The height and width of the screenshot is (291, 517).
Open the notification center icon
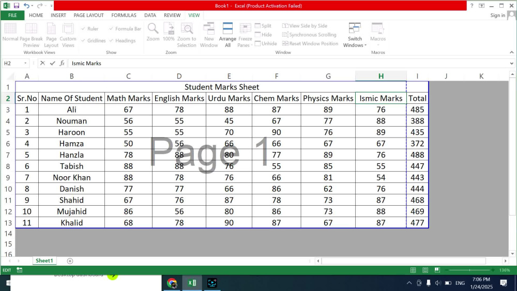coord(504,283)
